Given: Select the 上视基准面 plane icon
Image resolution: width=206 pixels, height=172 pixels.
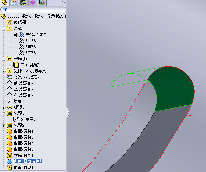Looking at the screenshot, I should (x=10, y=89).
